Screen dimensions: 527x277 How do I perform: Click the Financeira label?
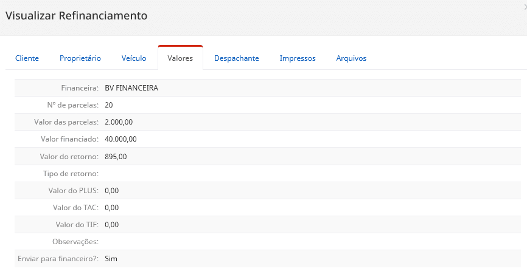click(80, 88)
